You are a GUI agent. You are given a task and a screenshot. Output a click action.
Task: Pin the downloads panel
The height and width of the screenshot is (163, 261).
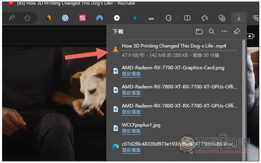237,31
